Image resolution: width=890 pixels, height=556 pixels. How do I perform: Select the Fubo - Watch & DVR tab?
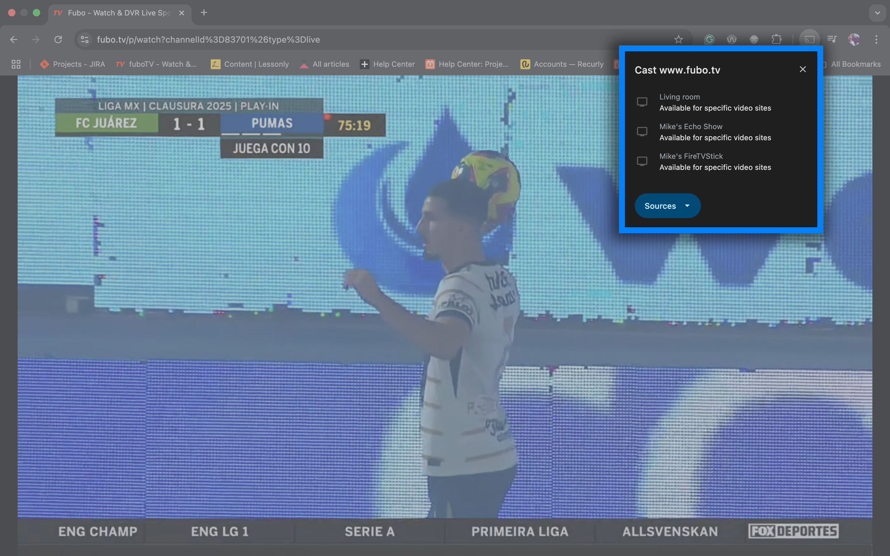(x=120, y=13)
